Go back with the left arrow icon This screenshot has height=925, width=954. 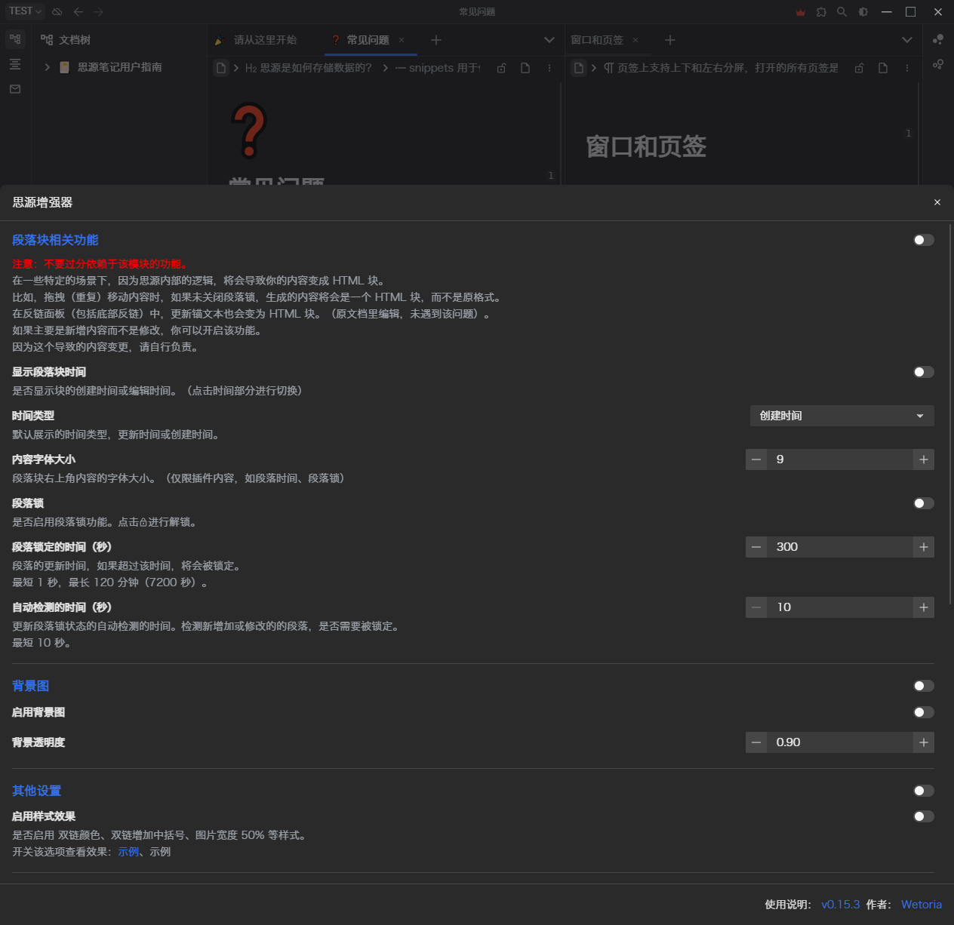[x=78, y=11]
